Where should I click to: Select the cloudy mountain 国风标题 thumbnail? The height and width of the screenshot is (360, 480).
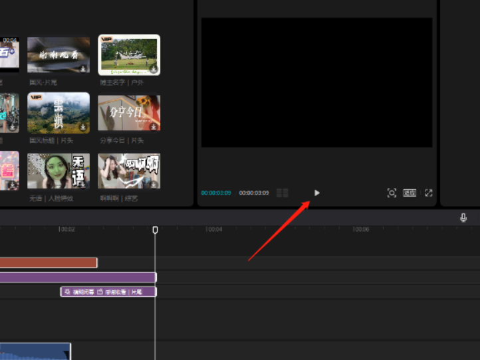coord(59,113)
